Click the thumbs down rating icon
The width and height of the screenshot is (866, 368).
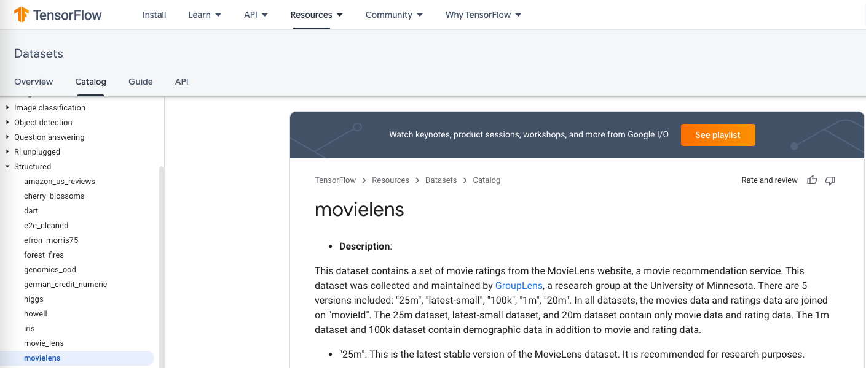tap(830, 180)
